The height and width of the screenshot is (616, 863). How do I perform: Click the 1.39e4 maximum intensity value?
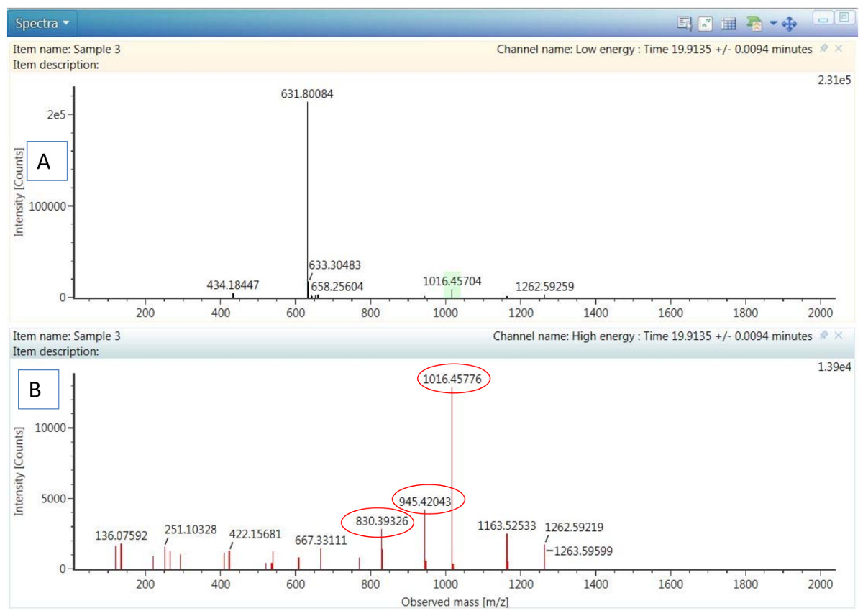pyautogui.click(x=834, y=367)
